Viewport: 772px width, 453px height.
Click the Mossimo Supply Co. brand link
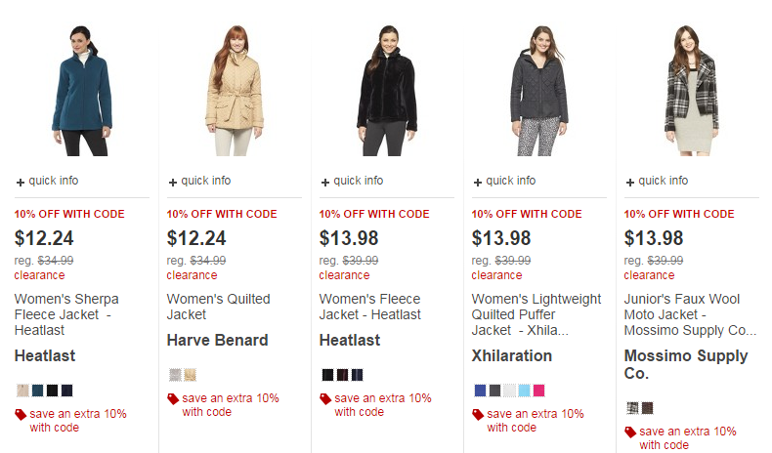pyautogui.click(x=685, y=364)
